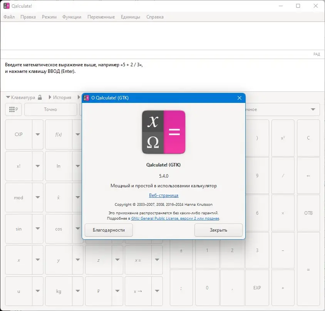Click the ruble ₽ currency button
The width and height of the screenshot is (325, 311).
[99, 291]
